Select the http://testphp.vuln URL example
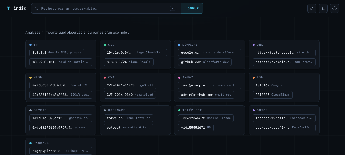 (x=284, y=53)
